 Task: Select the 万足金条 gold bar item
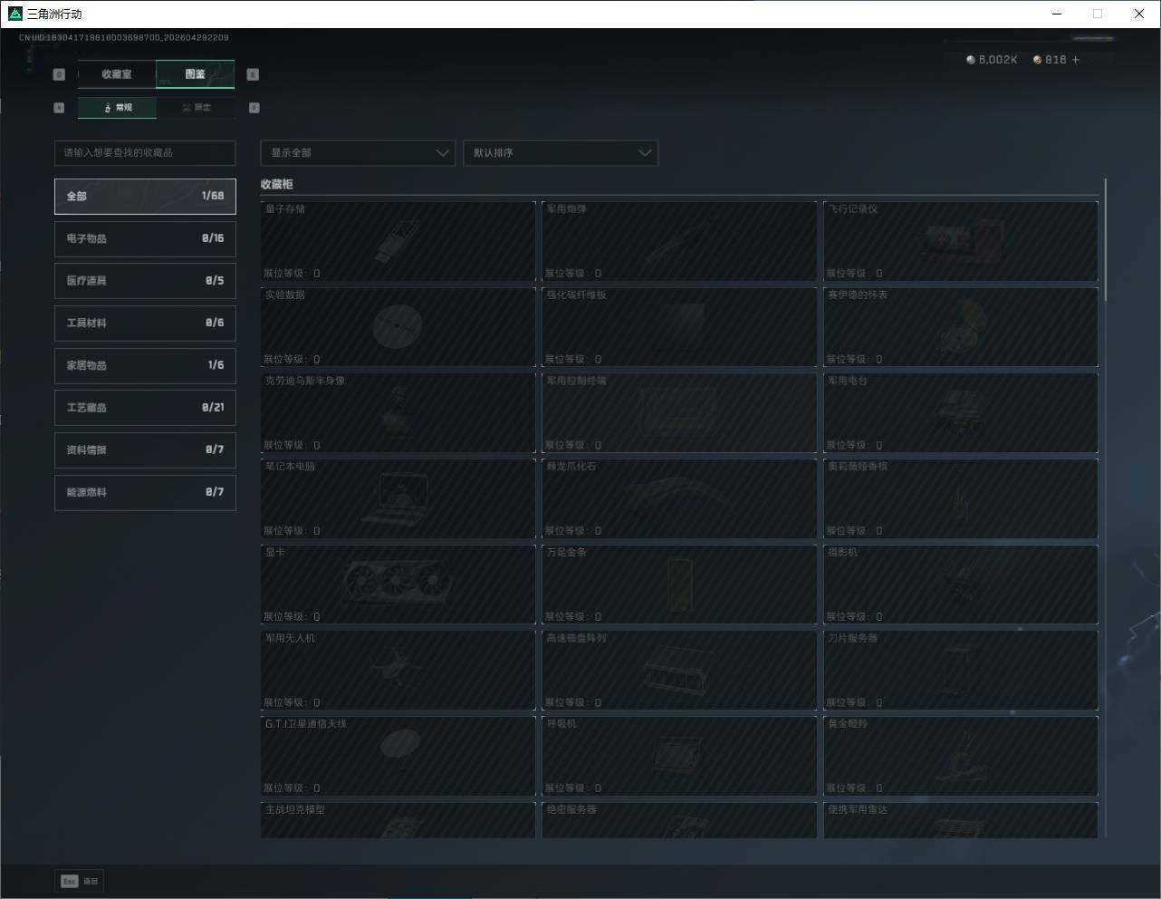[679, 585]
